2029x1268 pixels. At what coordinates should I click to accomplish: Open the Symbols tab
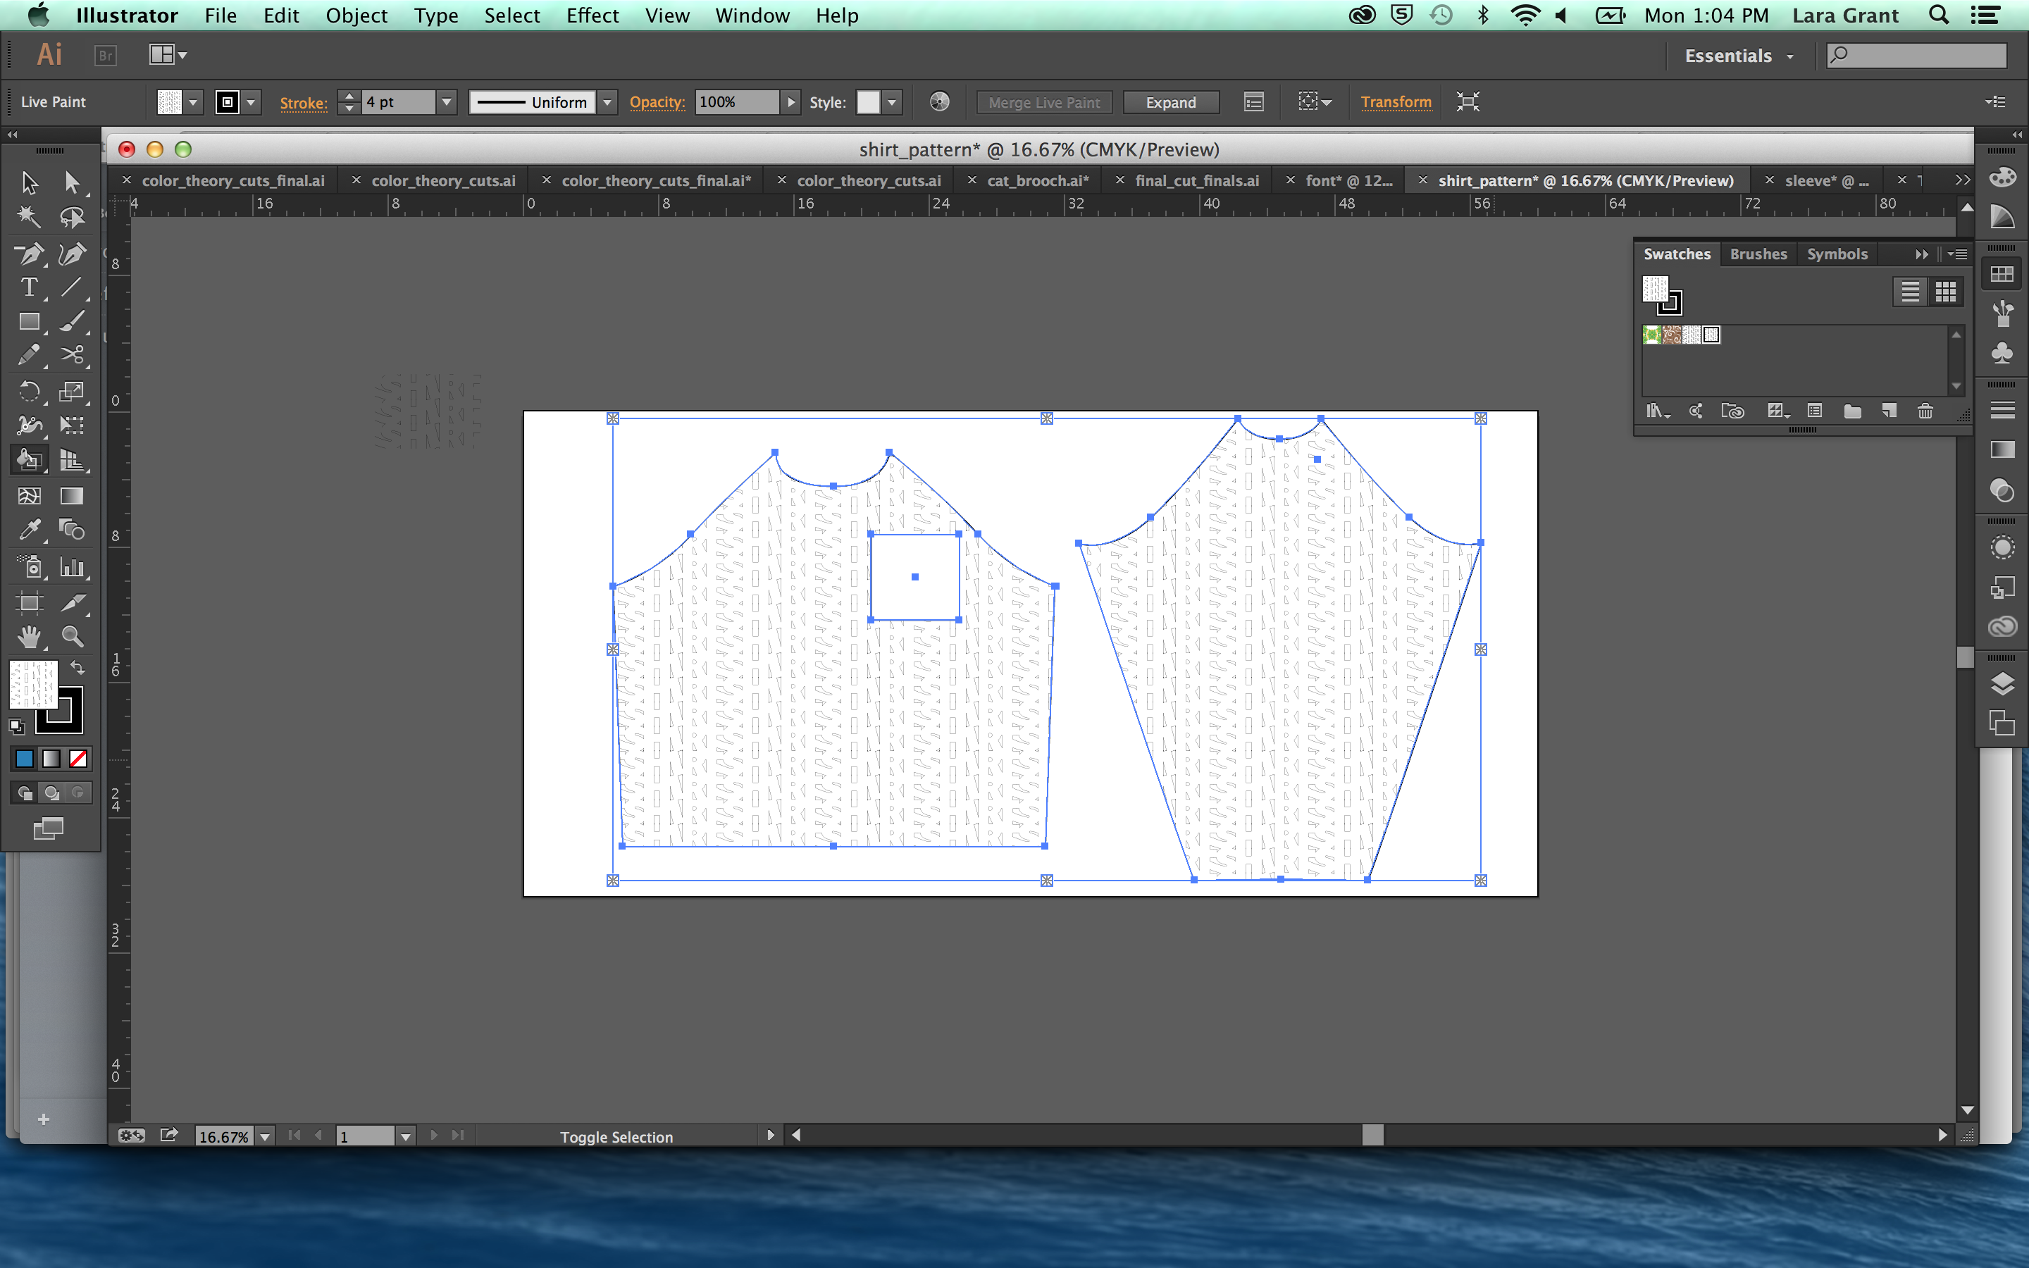click(x=1836, y=254)
